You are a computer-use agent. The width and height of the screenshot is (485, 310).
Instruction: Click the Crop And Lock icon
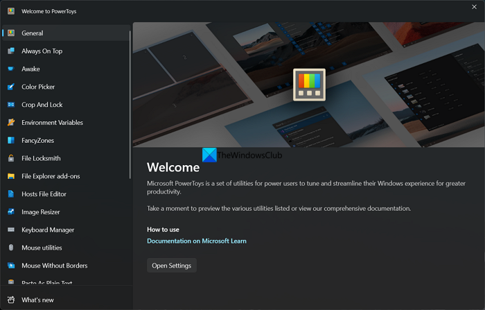[x=11, y=105]
